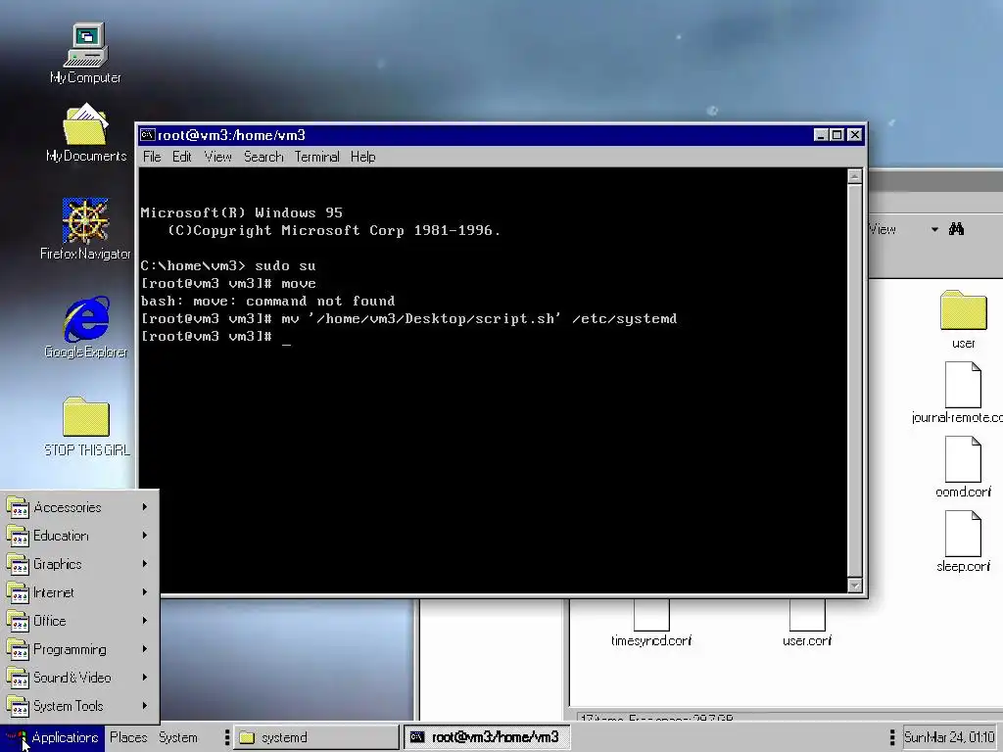This screenshot has width=1003, height=752.
Task: Click the terminal title bar icon
Action: (148, 135)
